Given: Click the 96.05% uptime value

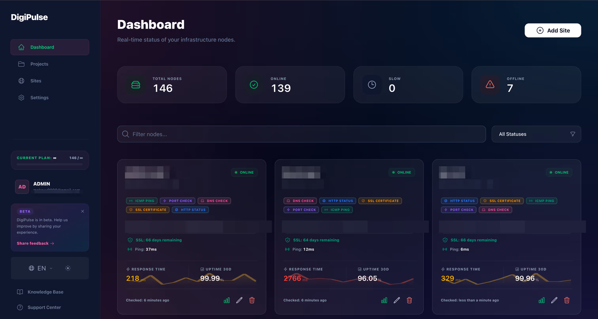Looking at the screenshot, I should [x=370, y=279].
